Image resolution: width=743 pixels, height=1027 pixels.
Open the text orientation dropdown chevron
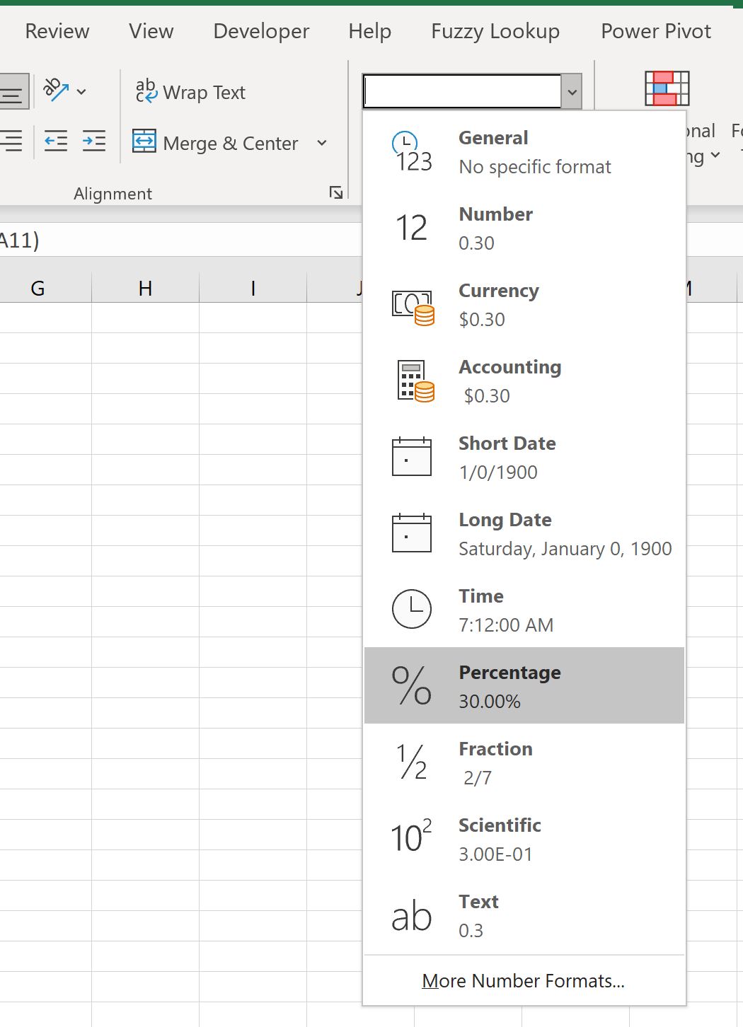(x=82, y=91)
